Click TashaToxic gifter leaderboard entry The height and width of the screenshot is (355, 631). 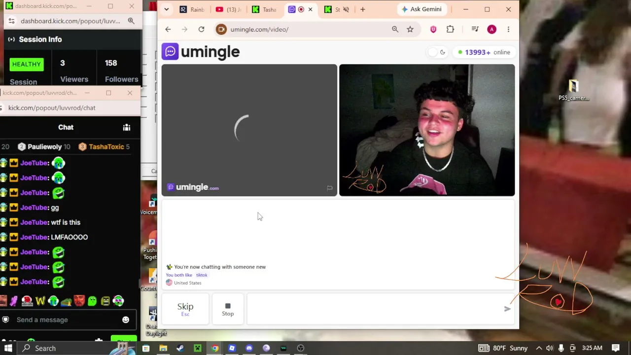[104, 147]
